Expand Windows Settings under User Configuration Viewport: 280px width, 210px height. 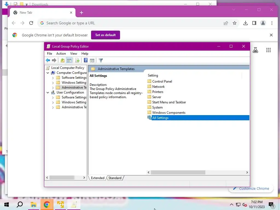[x=53, y=103]
